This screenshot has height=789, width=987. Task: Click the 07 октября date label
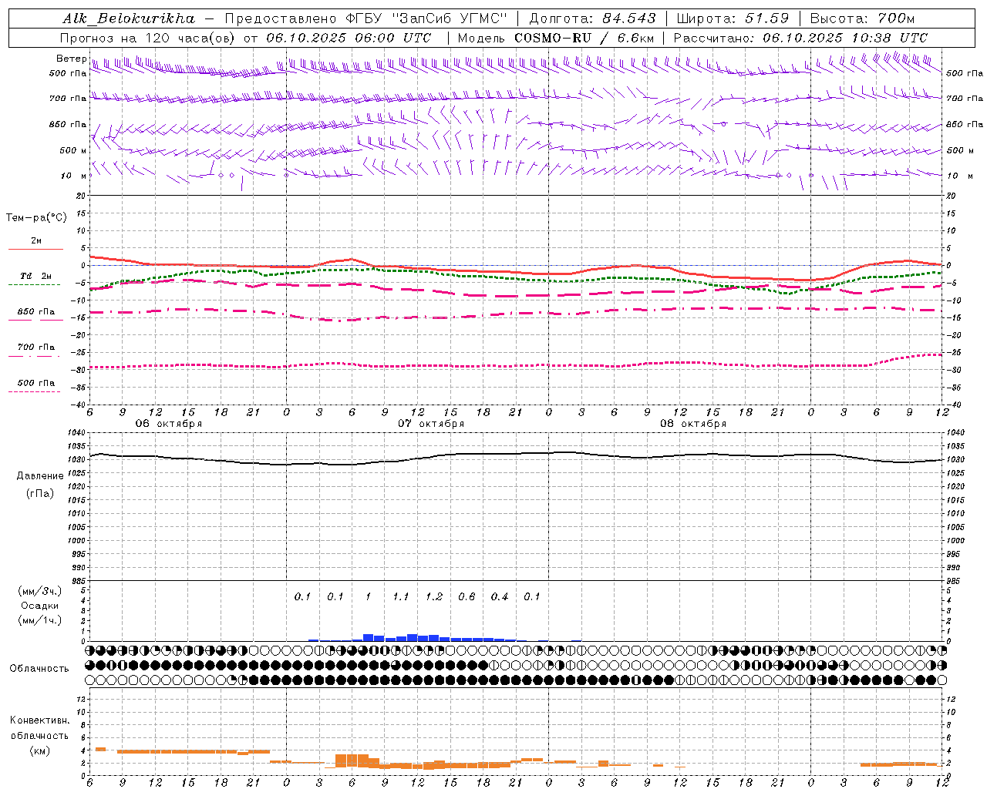[431, 424]
